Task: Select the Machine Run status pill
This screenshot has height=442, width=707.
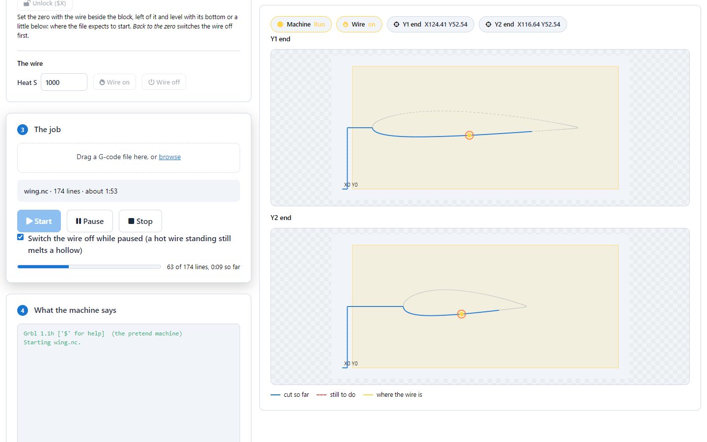Action: coord(301,24)
